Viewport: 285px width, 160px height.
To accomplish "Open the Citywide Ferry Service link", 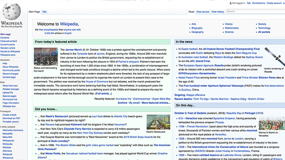I will click(77, 129).
